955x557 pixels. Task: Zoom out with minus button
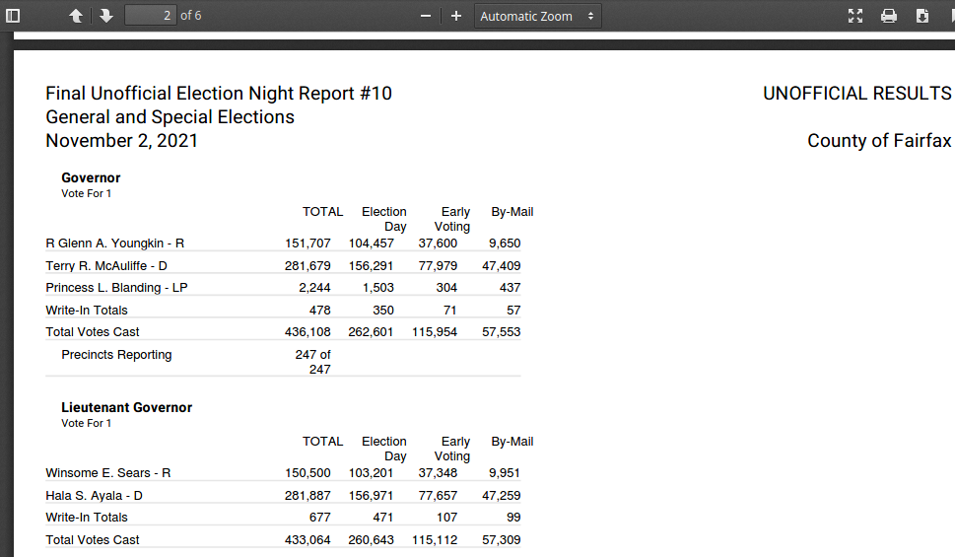pyautogui.click(x=426, y=16)
